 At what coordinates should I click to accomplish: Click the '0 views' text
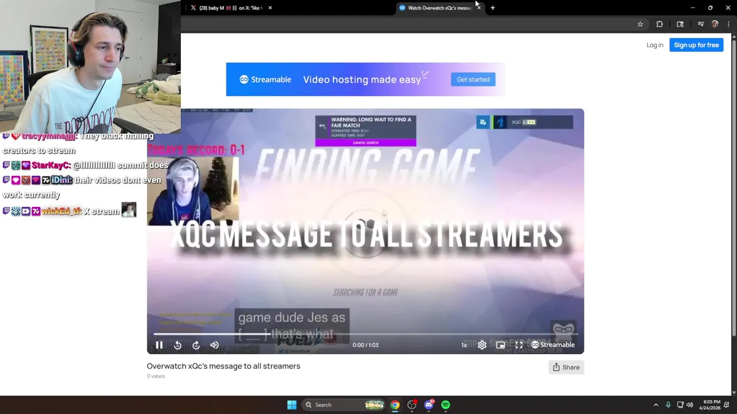point(156,376)
